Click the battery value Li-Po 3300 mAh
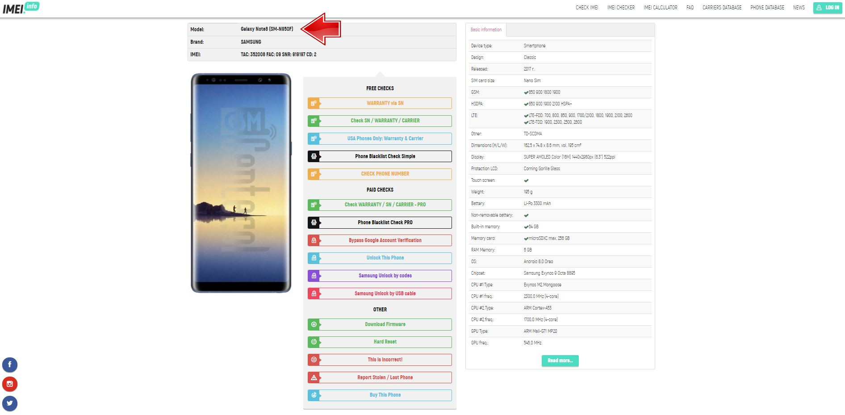Viewport: 845px width, 415px height. point(537,203)
